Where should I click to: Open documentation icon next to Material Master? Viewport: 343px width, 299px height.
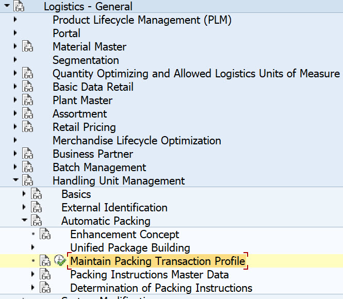point(28,47)
